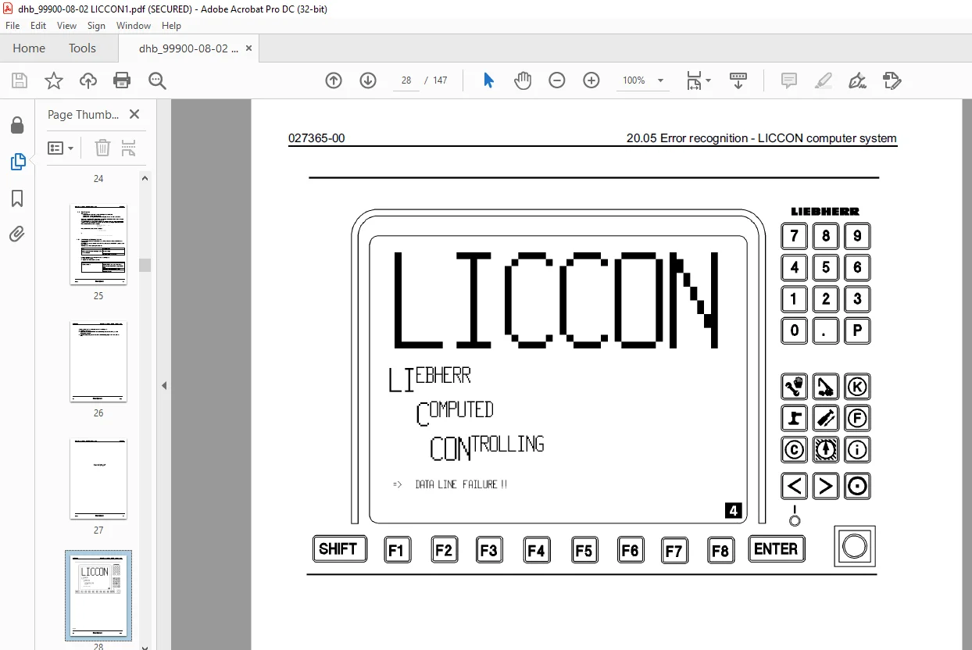Print the document with the printer icon
Screen dimensions: 972x650
122,80
